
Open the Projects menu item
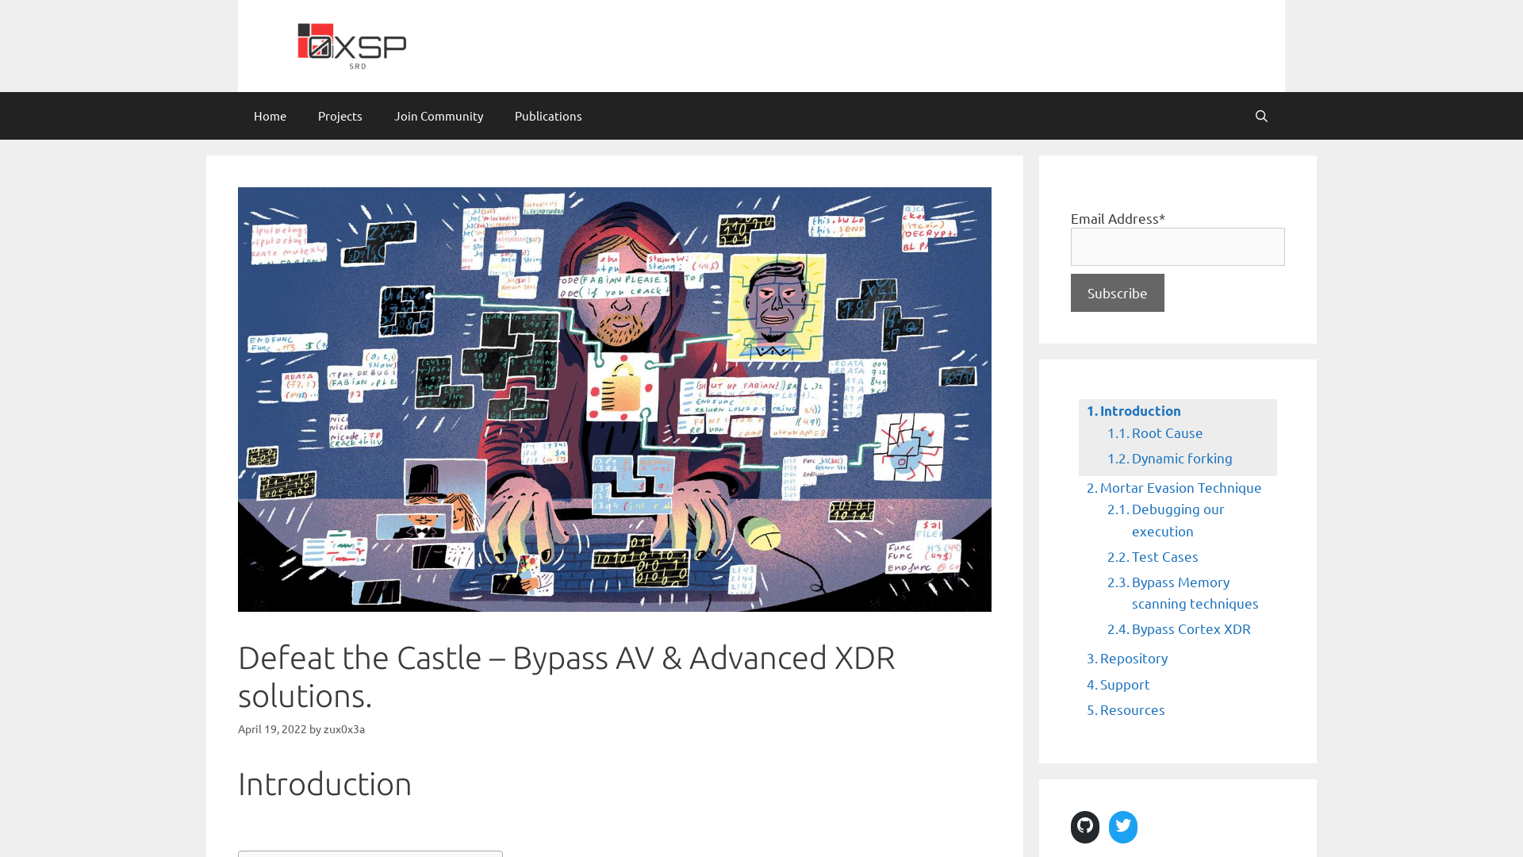click(340, 116)
